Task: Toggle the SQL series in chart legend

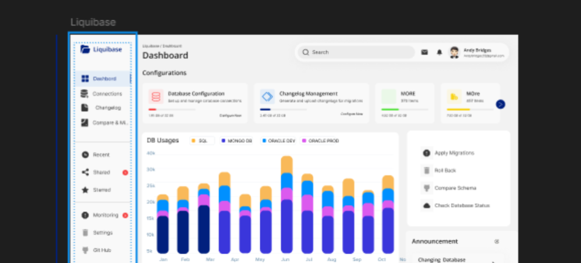Action: 202,140
